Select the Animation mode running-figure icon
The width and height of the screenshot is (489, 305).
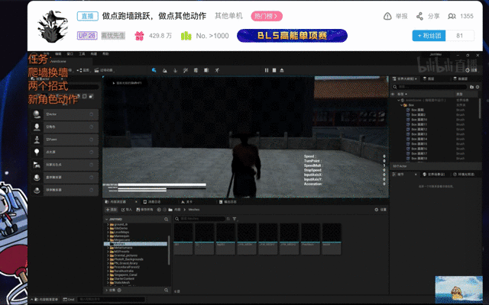[217, 70]
